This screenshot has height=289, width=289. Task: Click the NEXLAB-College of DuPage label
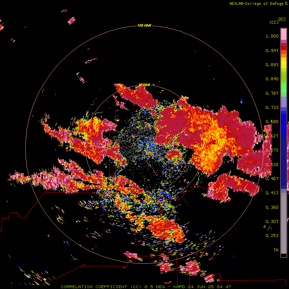pyautogui.click(x=257, y=4)
